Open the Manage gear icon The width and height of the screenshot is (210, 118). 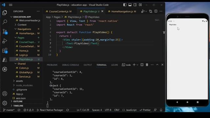(5, 103)
